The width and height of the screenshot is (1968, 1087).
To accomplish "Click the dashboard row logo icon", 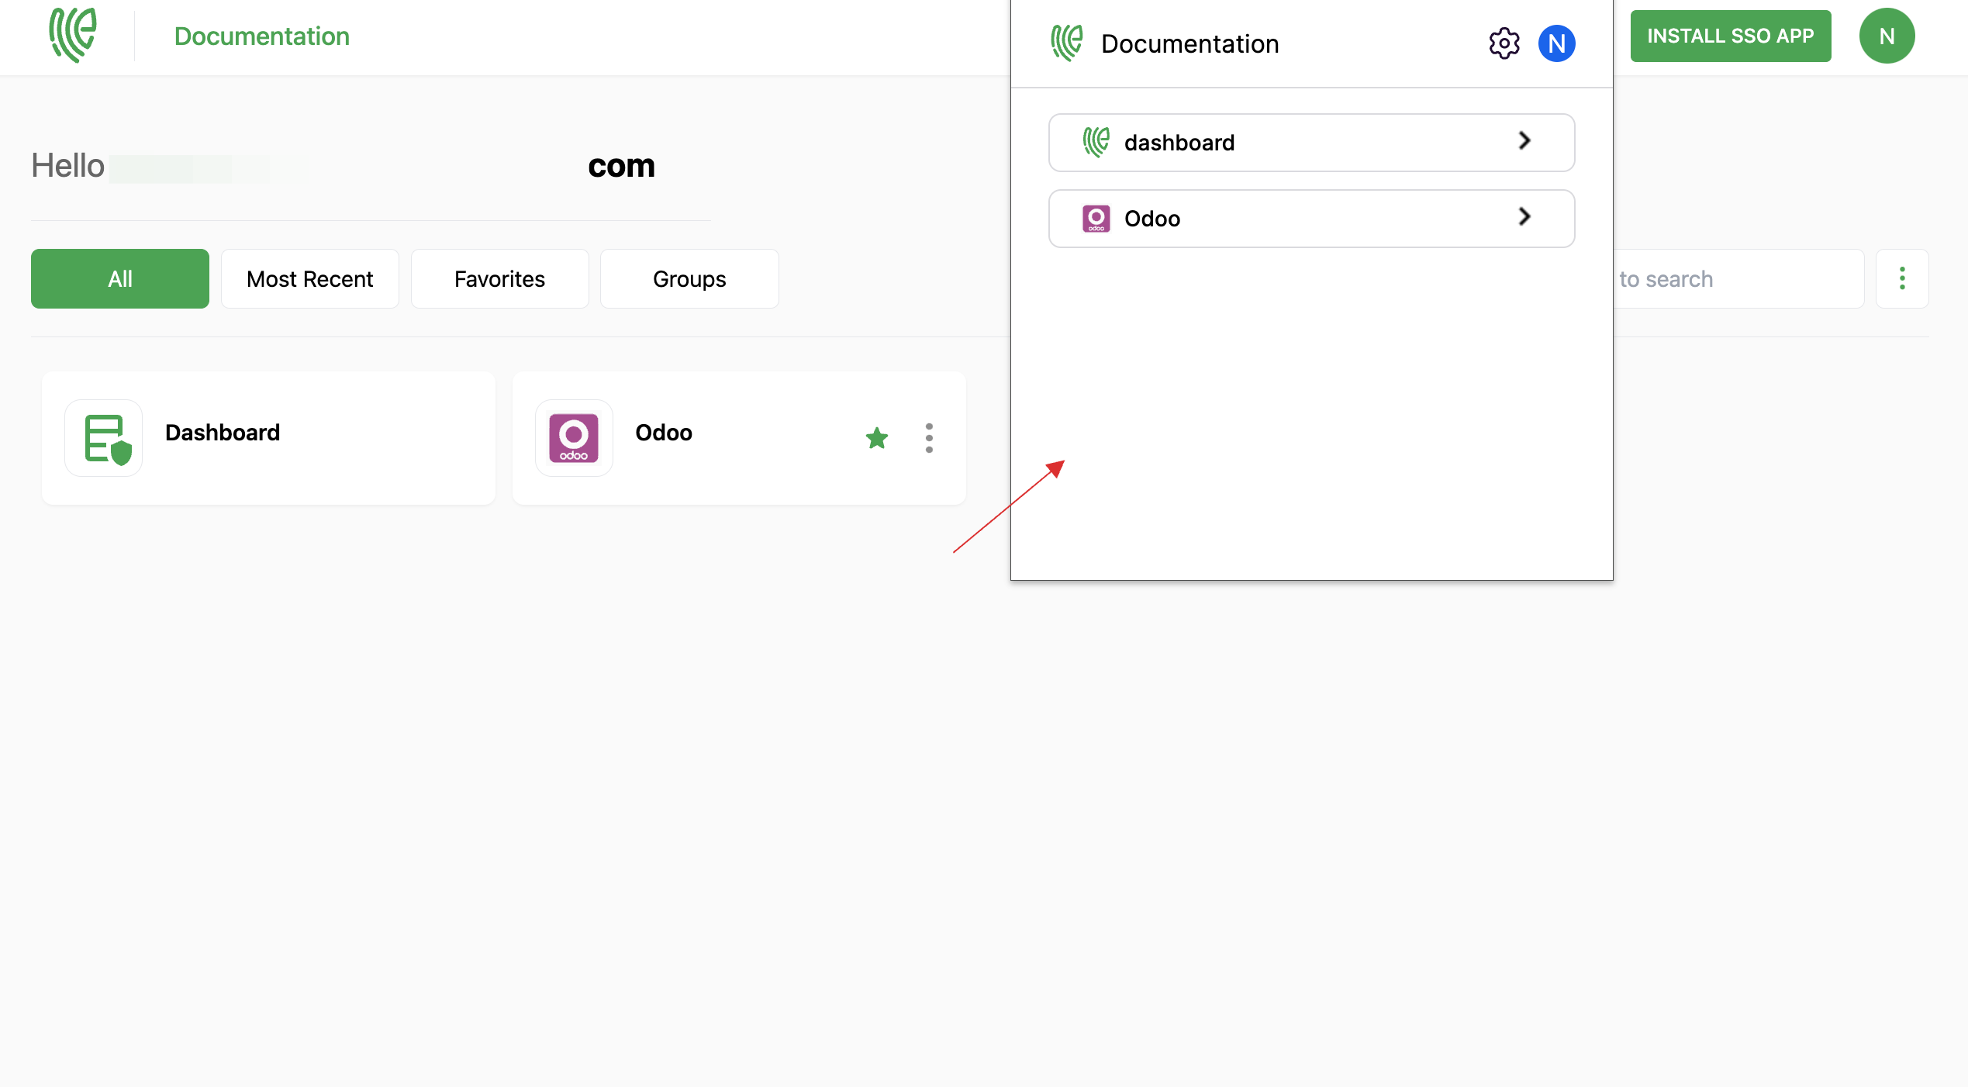I will [1096, 142].
